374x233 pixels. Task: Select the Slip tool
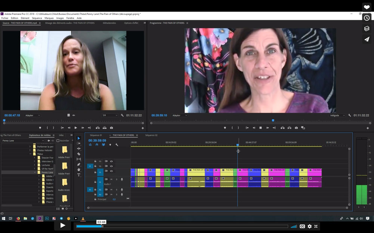79,159
